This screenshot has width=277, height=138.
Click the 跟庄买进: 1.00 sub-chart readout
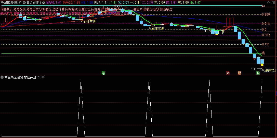tap(34, 77)
